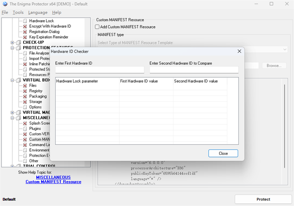
Task: Click the Hardware Lock tree item icon
Action: pos(25,21)
